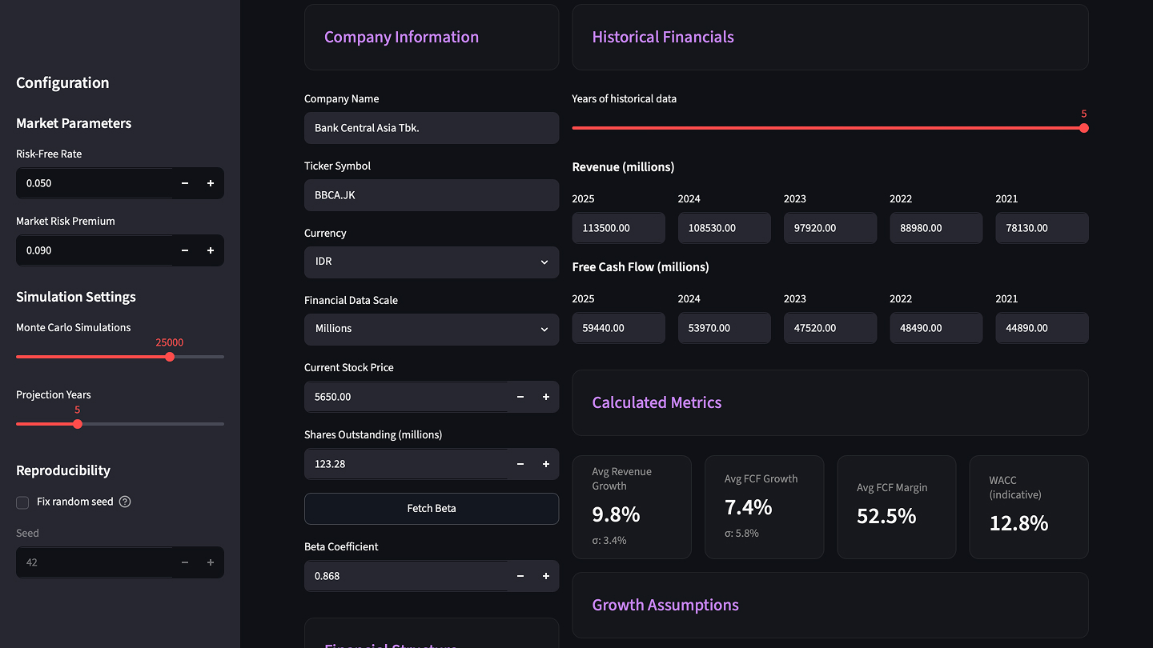Edit the 2024 Free Cash Flow field 53970.00
The width and height of the screenshot is (1153, 648).
725,328
